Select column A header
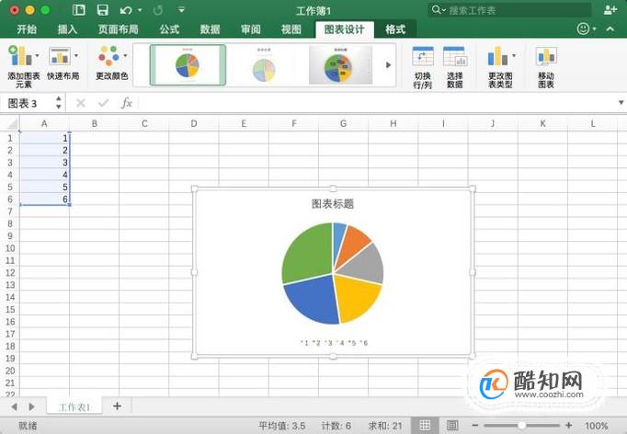Image resolution: width=627 pixels, height=434 pixels. click(x=44, y=123)
